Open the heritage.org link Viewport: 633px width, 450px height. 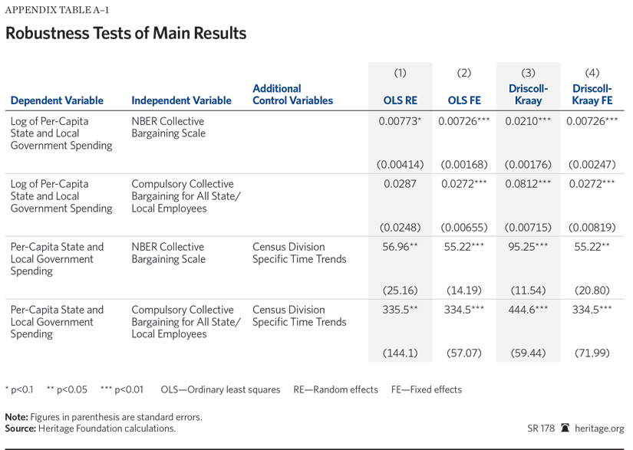pos(599,429)
